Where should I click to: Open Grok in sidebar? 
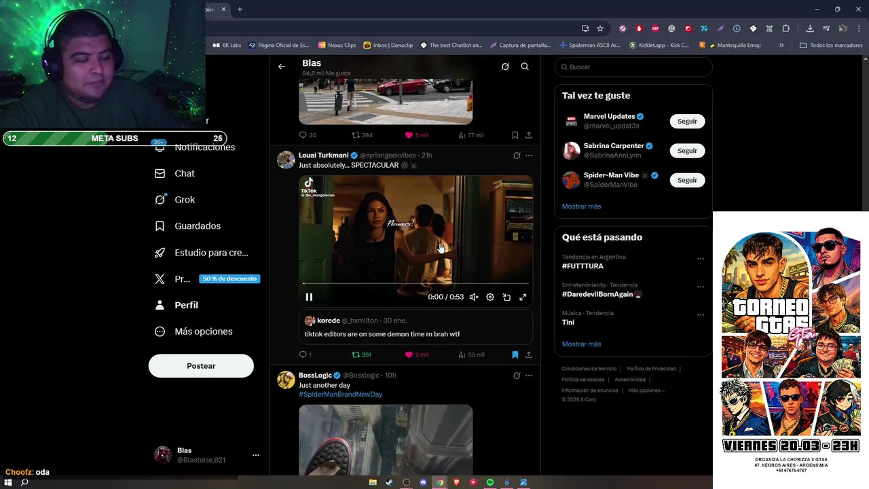(x=175, y=200)
